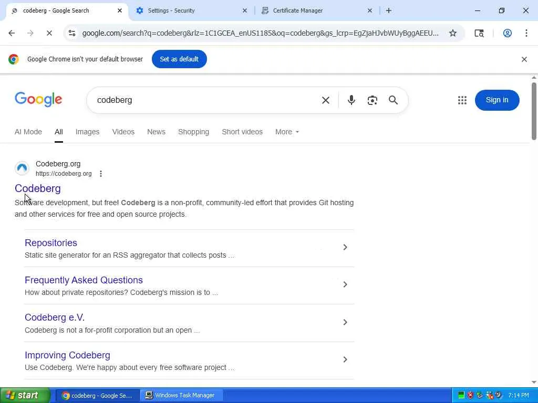This screenshot has width=538, height=403.
Task: Open the Frequently Asked Questions link
Action: tap(84, 280)
